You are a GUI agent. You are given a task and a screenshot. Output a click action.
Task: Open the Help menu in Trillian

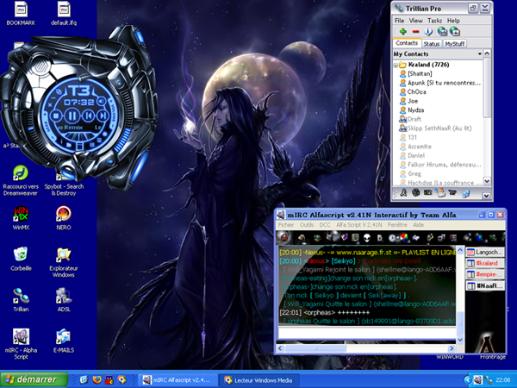[453, 21]
